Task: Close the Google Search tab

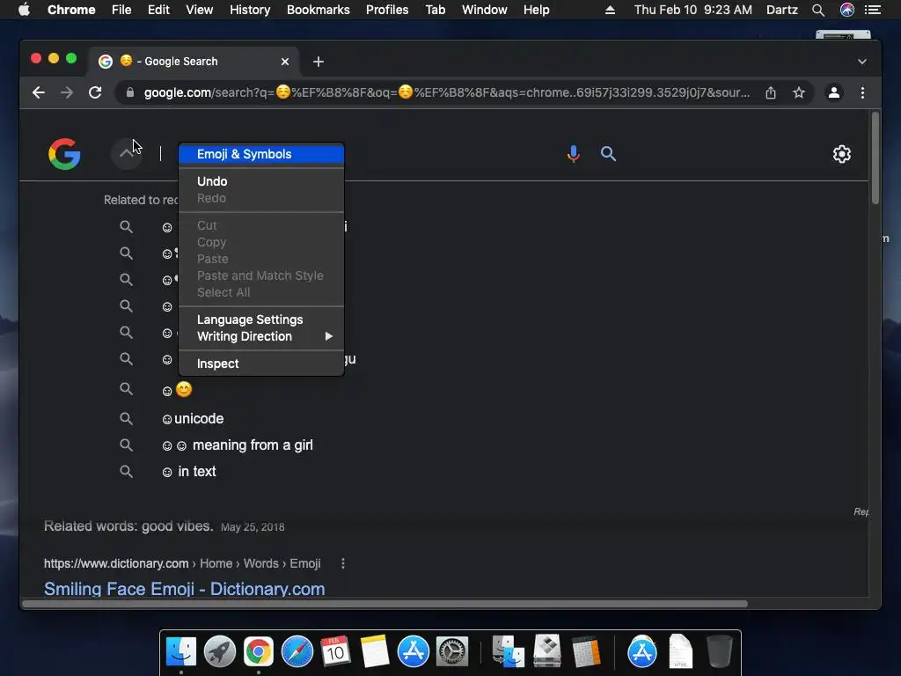Action: coord(285,62)
